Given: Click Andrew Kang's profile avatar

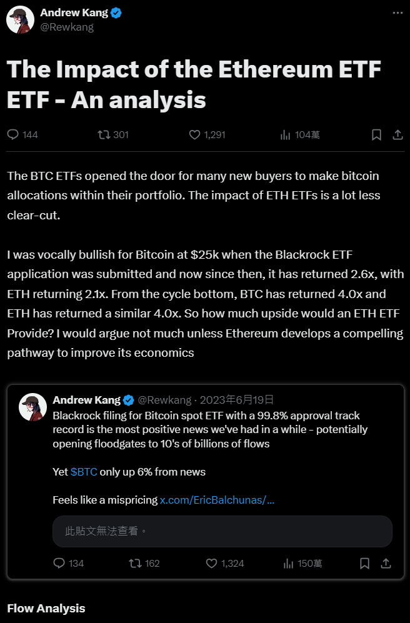Looking at the screenshot, I should click(19, 19).
